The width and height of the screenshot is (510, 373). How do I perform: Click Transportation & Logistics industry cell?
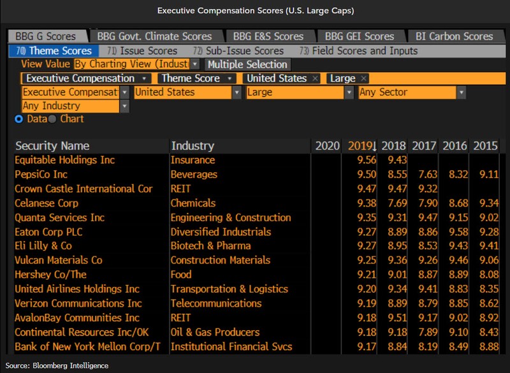[x=229, y=289]
